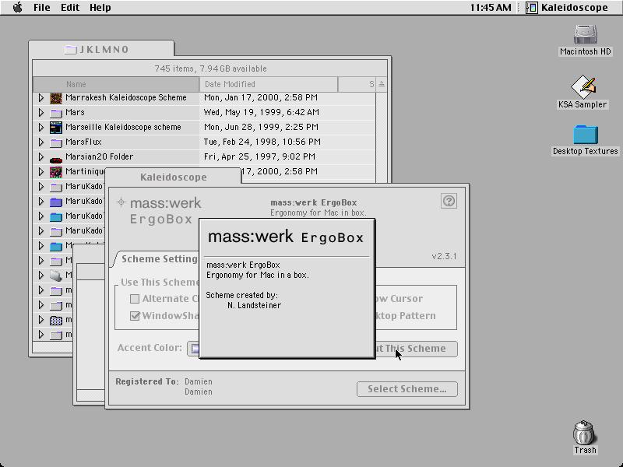Click the Accent Color swatch popup

coord(193,349)
